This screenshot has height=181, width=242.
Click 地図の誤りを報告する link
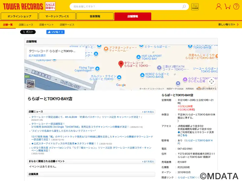coord(206,89)
